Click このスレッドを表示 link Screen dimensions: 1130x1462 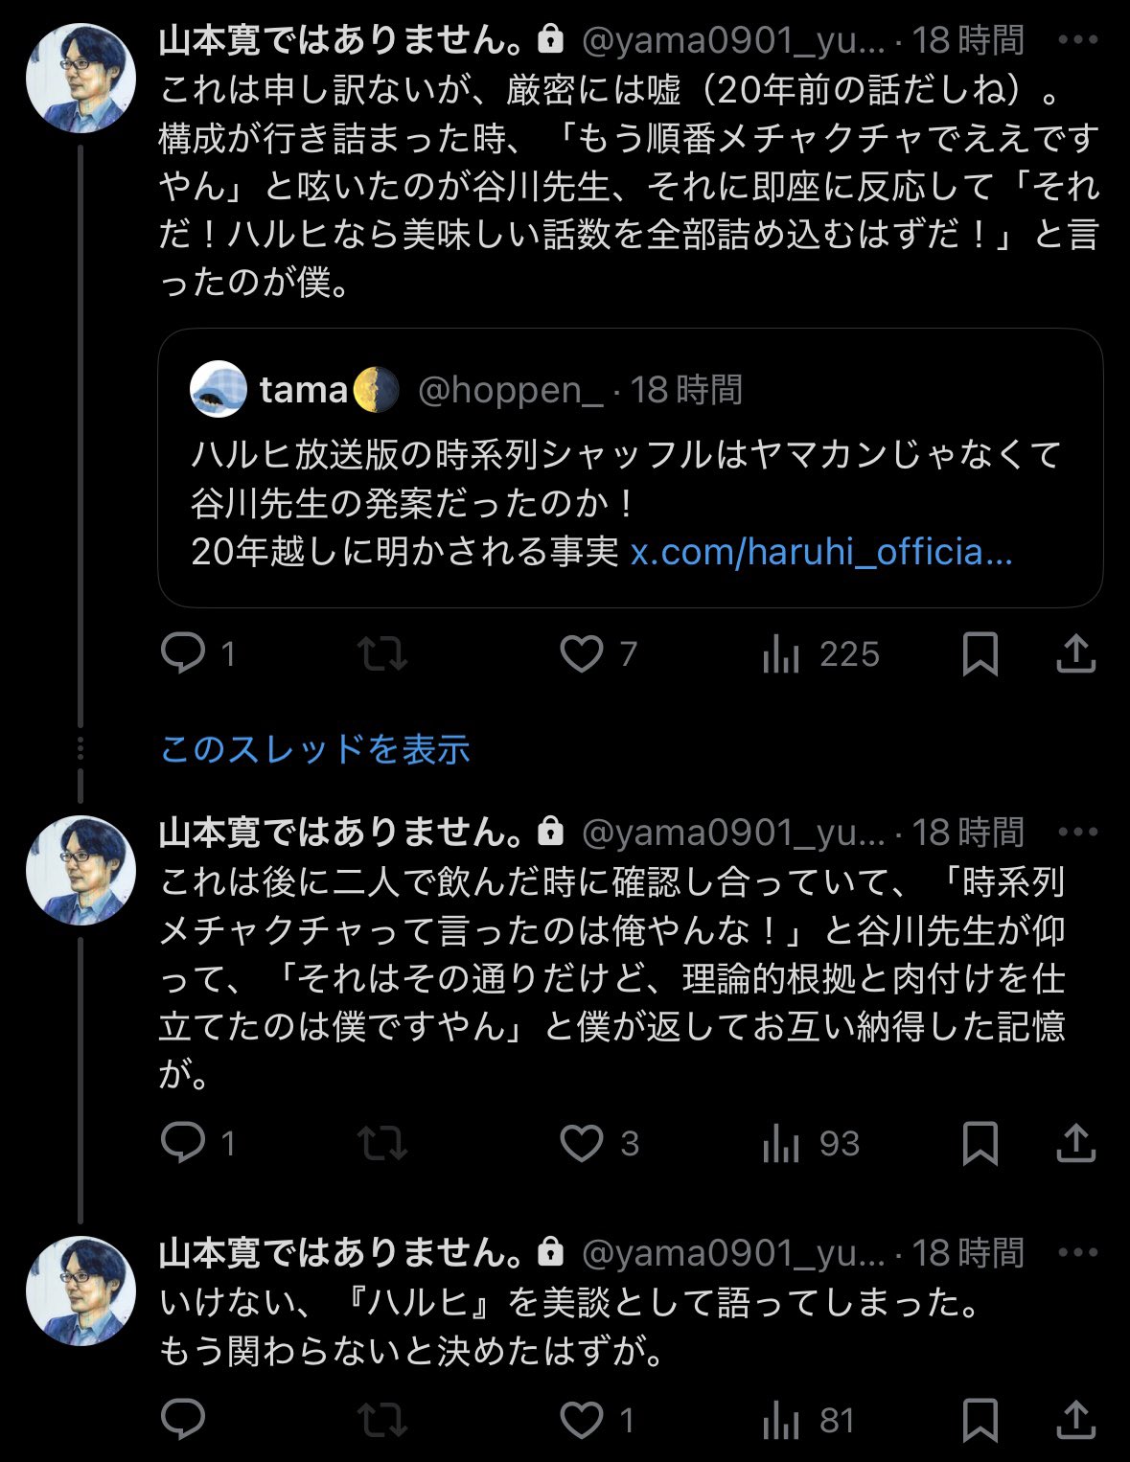click(315, 749)
